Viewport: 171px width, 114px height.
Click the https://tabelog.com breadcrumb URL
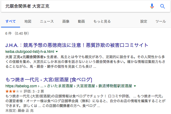coord(69,86)
